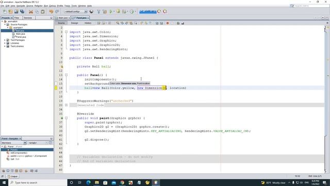Click the Save All toolbar icon

pos(22,11)
